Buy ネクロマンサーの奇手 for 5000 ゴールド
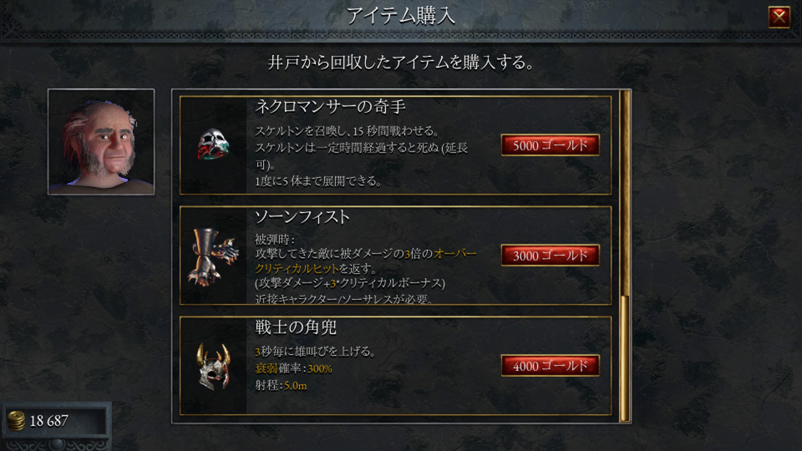This screenshot has width=802, height=451. 550,145
